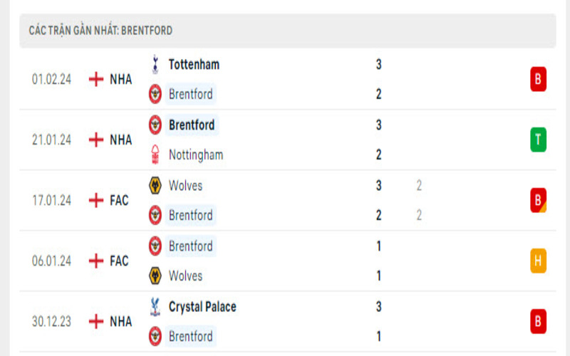The width and height of the screenshot is (570, 356).
Task: Click the red B badge for Tottenham match
Action: coord(538,79)
